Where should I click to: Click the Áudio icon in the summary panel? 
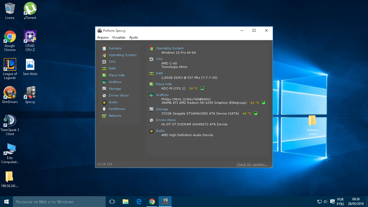(151, 131)
